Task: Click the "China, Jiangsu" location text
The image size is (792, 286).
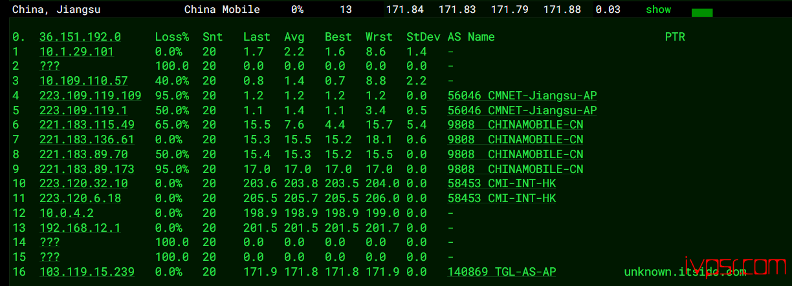Action: click(56, 10)
